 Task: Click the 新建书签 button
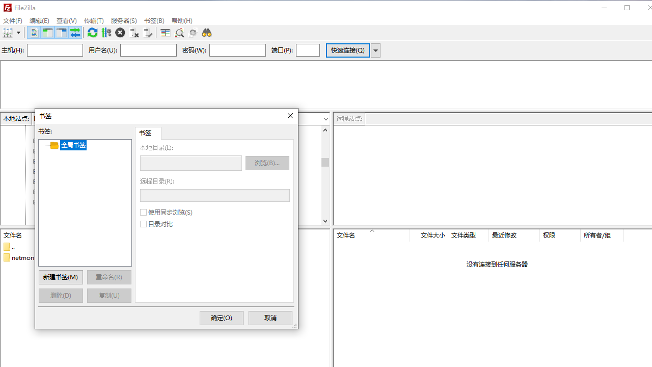pyautogui.click(x=61, y=277)
